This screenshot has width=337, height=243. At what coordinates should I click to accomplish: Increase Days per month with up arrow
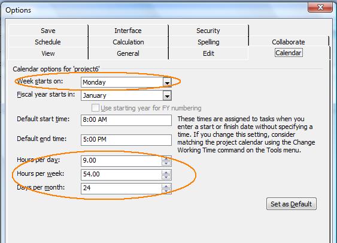[x=166, y=186]
